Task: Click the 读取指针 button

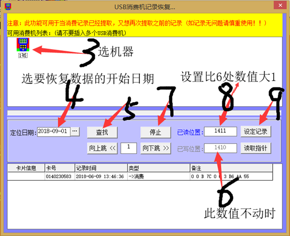Action: point(256,148)
